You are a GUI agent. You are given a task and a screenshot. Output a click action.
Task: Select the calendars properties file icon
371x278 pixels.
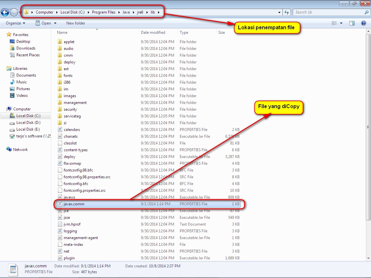(x=60, y=130)
